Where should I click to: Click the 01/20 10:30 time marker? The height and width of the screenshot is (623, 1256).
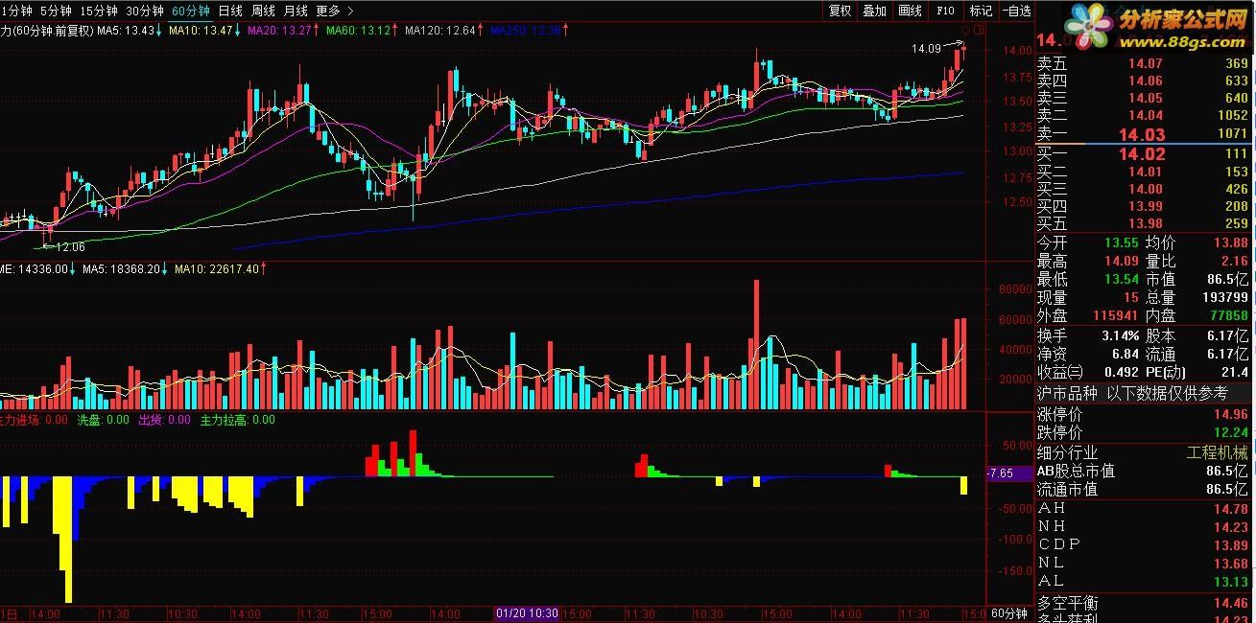pyautogui.click(x=527, y=613)
